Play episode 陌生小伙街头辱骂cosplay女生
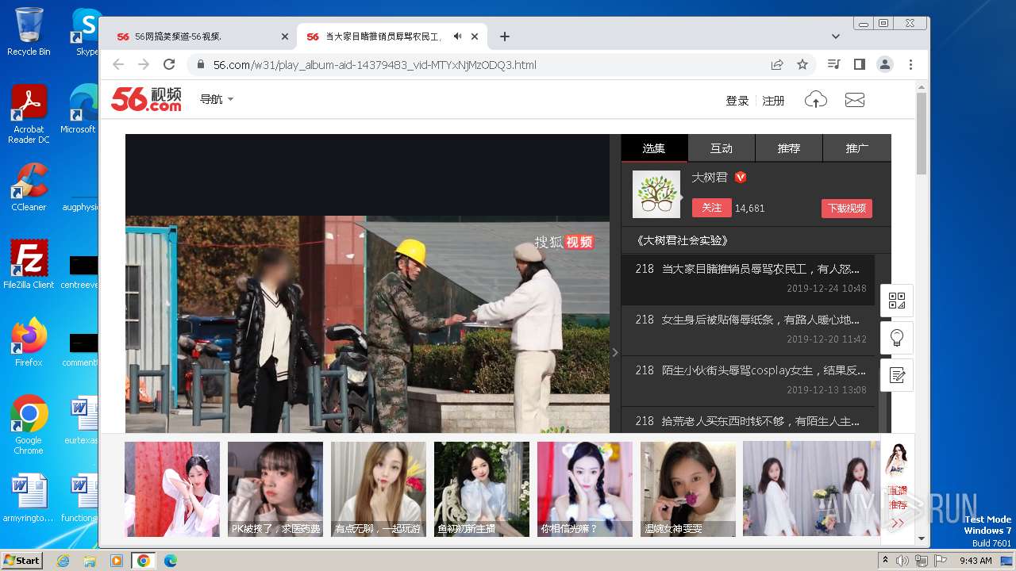Image resolution: width=1016 pixels, height=571 pixels. click(748, 381)
